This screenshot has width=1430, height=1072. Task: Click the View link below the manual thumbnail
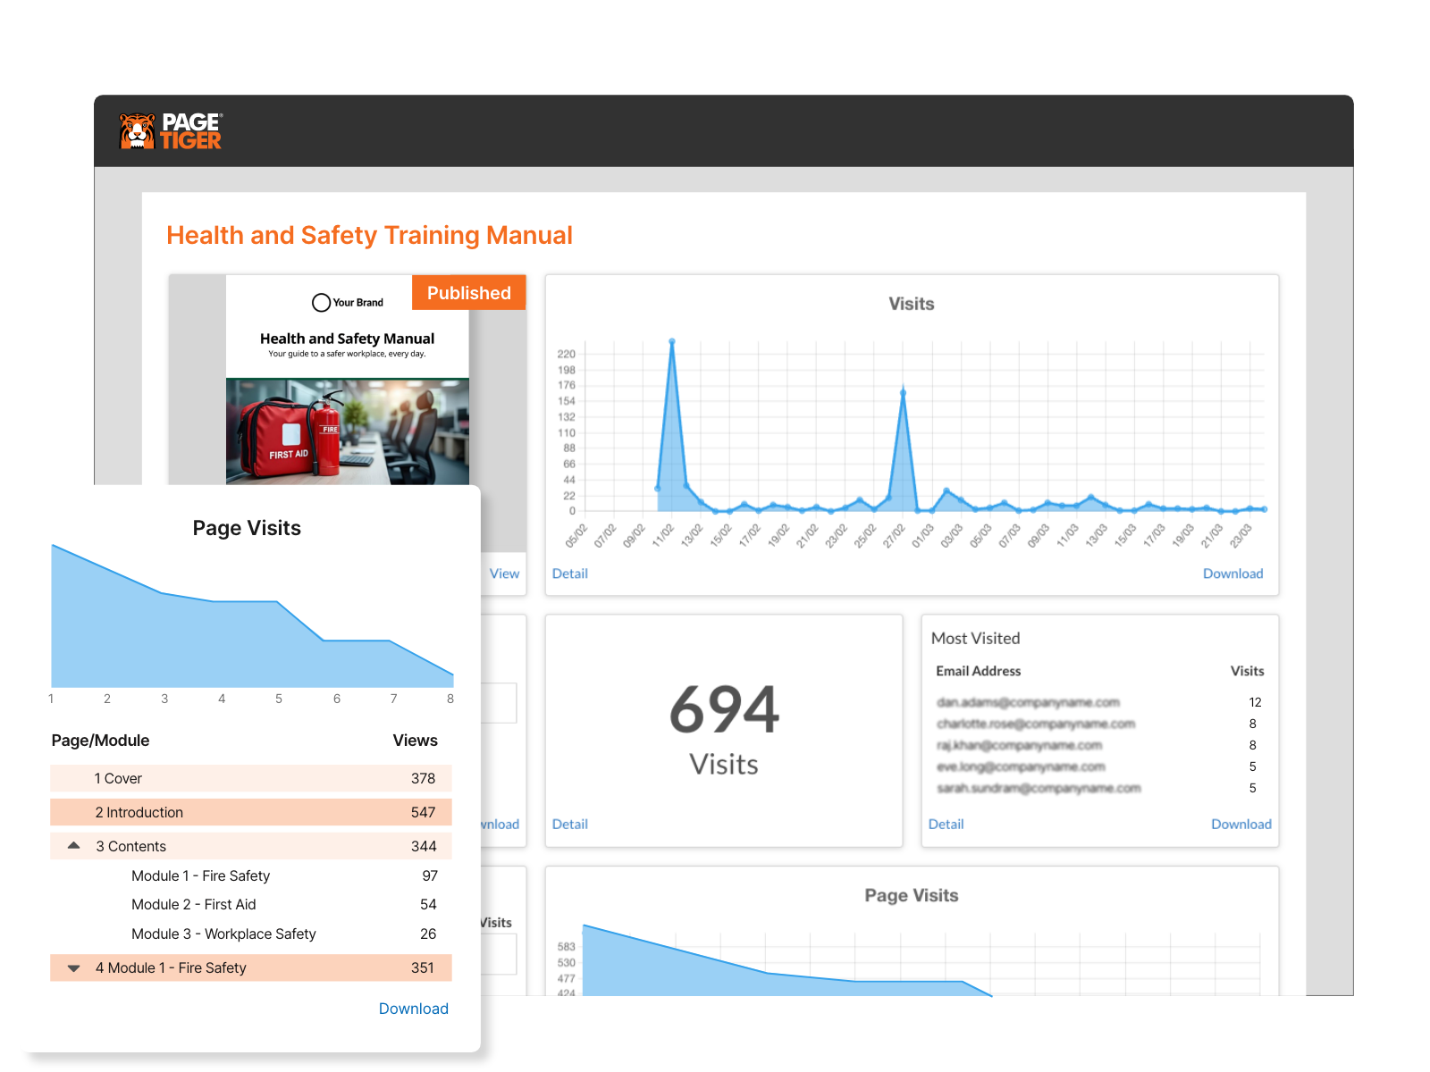(x=504, y=574)
